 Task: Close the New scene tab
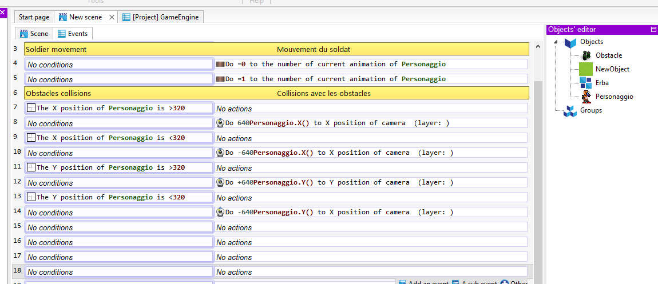[111, 17]
